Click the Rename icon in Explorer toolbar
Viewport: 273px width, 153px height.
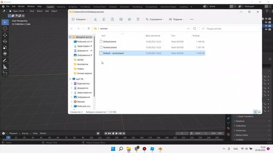[x=121, y=19]
